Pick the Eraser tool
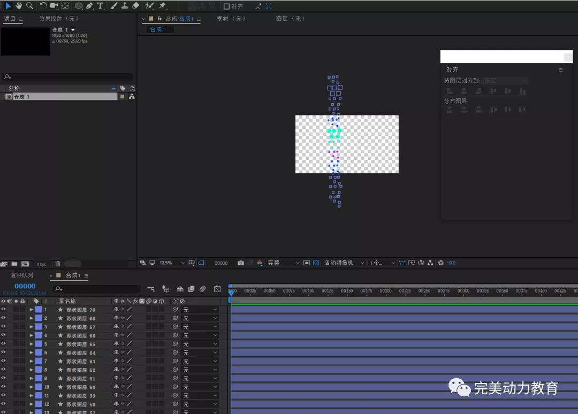 (135, 6)
